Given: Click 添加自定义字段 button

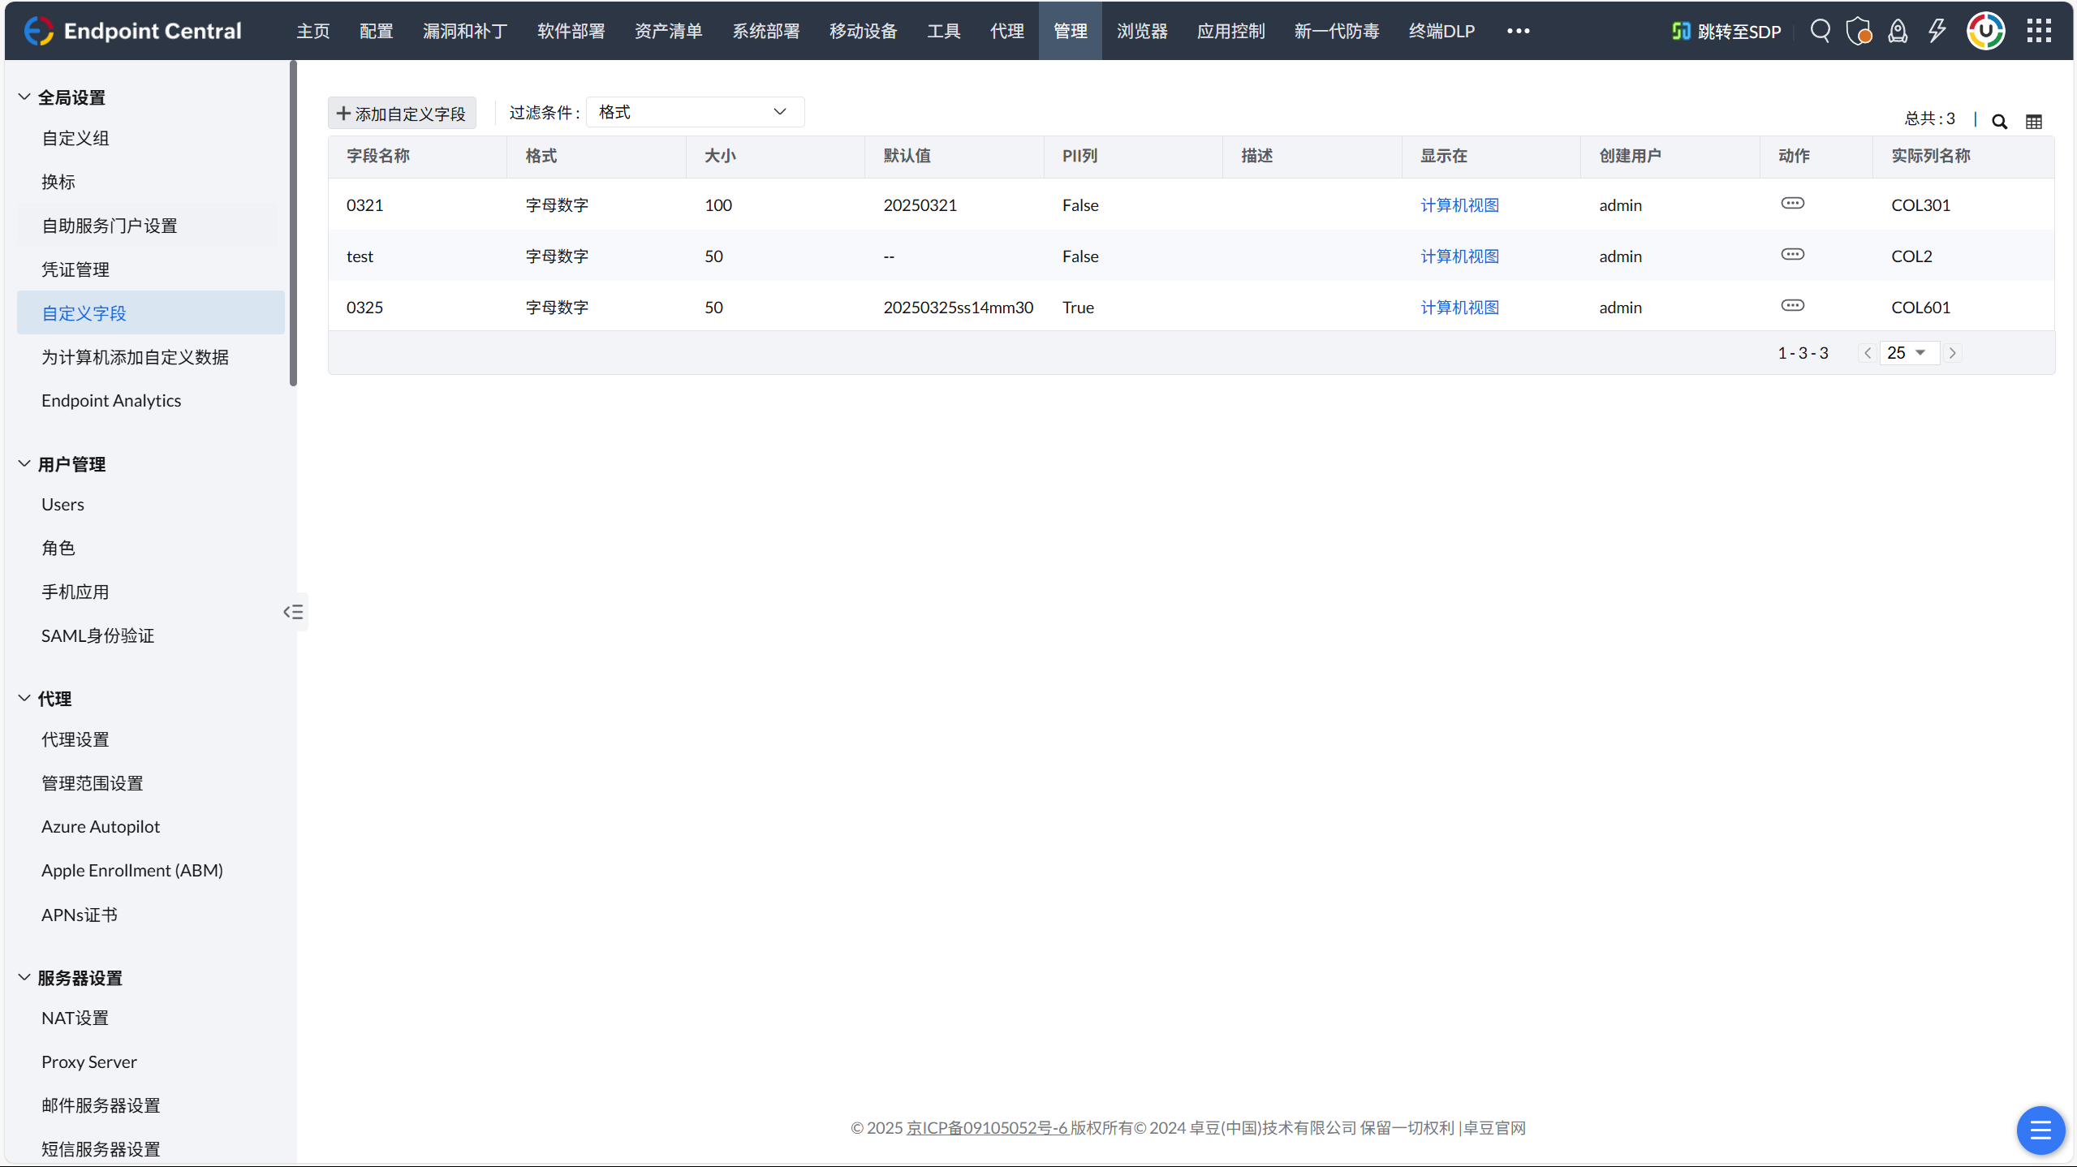Looking at the screenshot, I should pos(402,113).
